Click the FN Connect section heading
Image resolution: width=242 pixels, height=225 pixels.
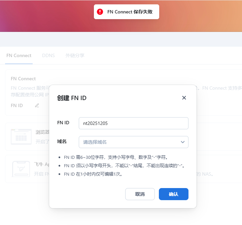pyautogui.click(x=23, y=79)
